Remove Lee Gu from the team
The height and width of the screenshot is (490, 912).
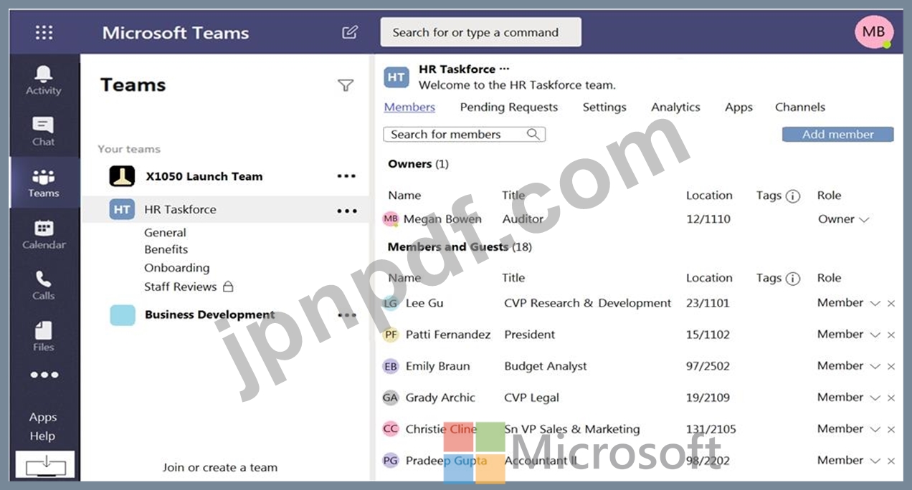click(x=891, y=304)
